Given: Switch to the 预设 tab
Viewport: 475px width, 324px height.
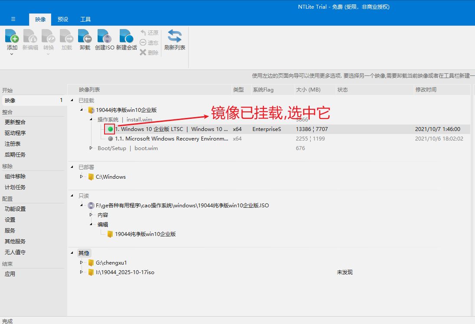Looking at the screenshot, I should coord(63,19).
